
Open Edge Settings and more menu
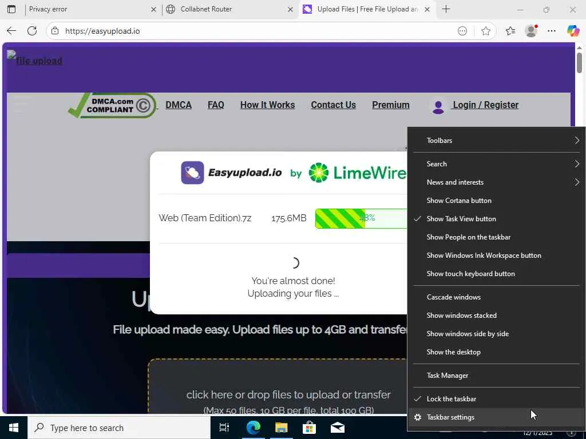[x=552, y=31]
